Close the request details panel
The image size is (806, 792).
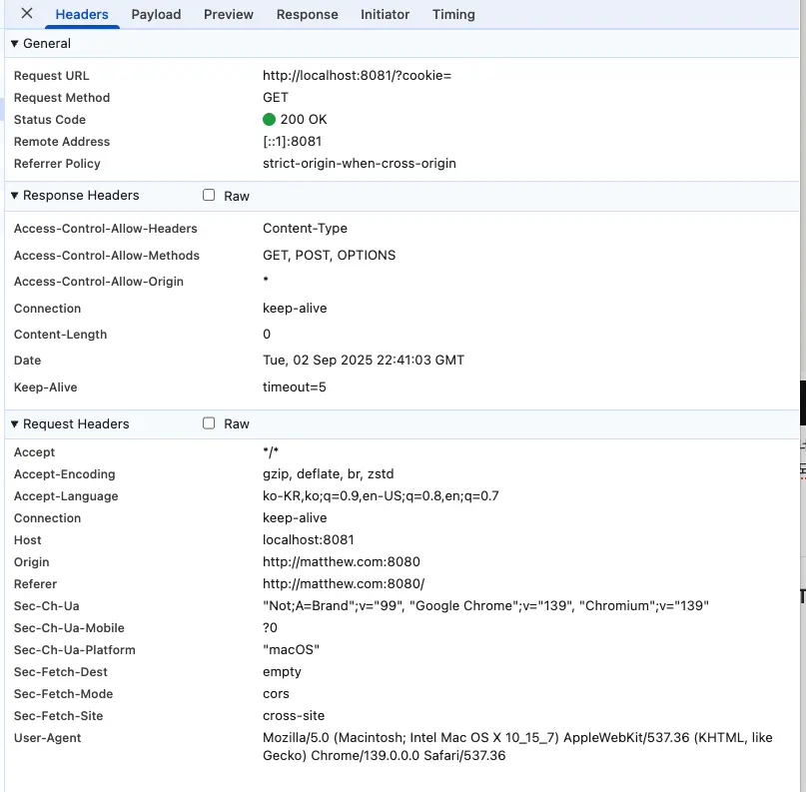27,14
